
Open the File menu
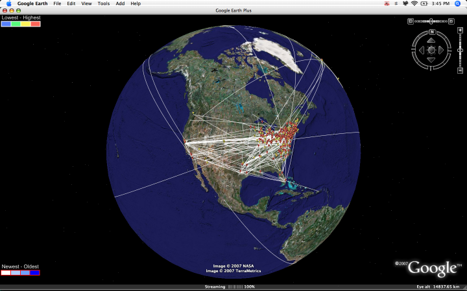coord(57,4)
